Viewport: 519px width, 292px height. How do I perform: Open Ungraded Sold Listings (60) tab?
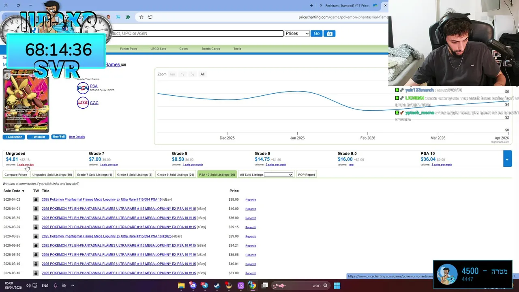point(52,175)
